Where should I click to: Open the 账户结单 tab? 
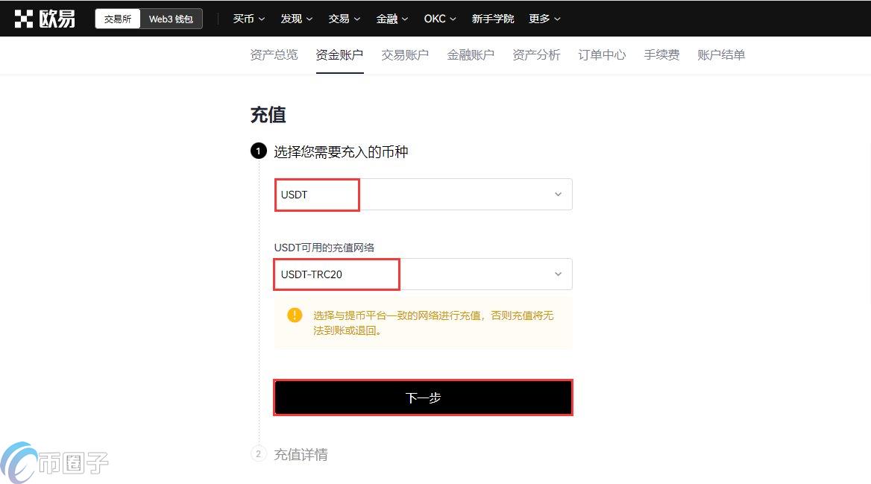tap(721, 55)
